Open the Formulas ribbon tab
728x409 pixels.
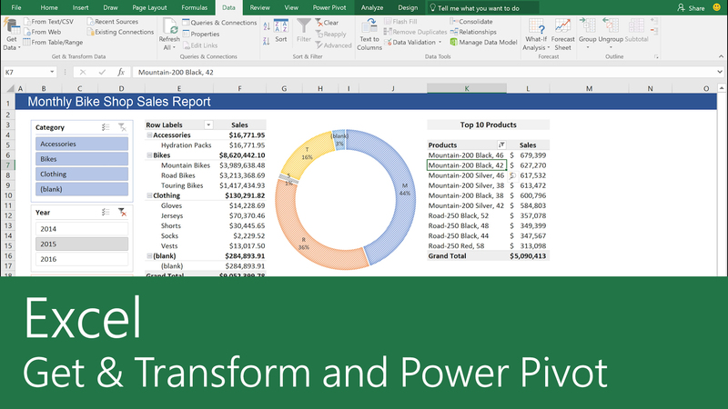coord(194,7)
